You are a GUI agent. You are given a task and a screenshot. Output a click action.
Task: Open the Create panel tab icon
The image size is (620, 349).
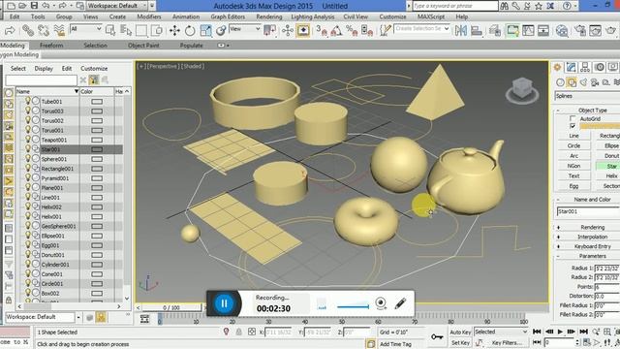point(557,67)
